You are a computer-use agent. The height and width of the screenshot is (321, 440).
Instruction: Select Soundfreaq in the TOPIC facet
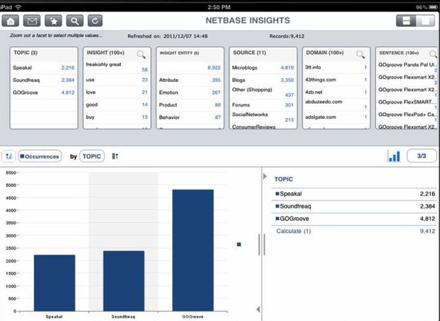[44, 80]
